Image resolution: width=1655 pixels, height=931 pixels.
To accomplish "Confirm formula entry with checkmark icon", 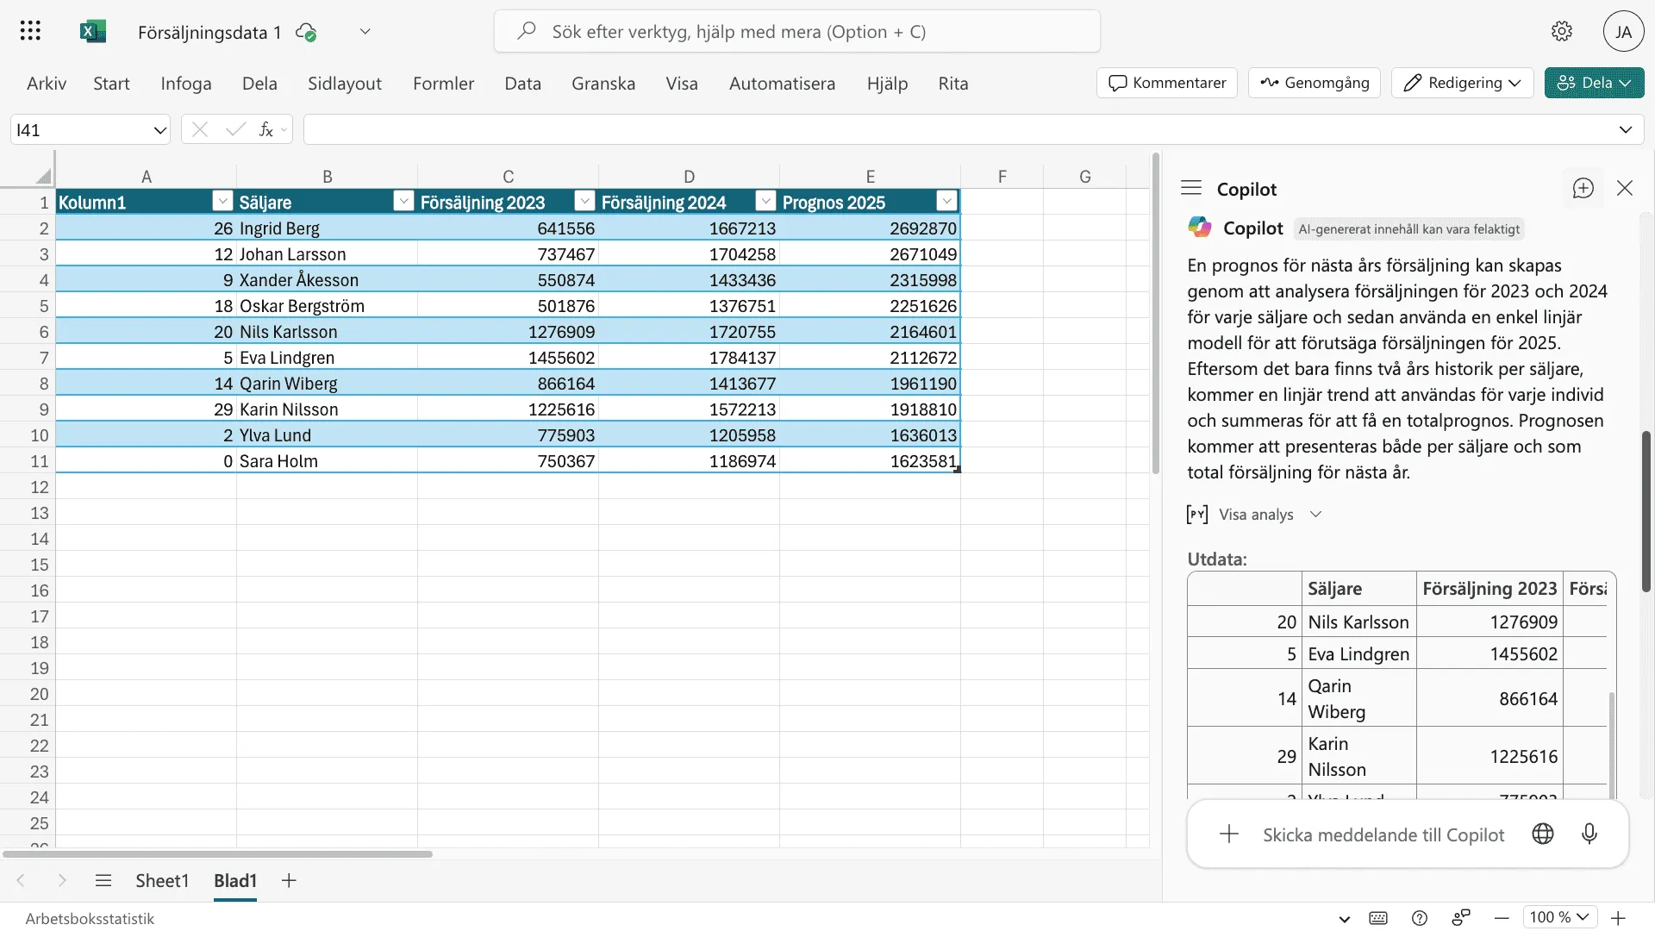I will click(x=235, y=129).
